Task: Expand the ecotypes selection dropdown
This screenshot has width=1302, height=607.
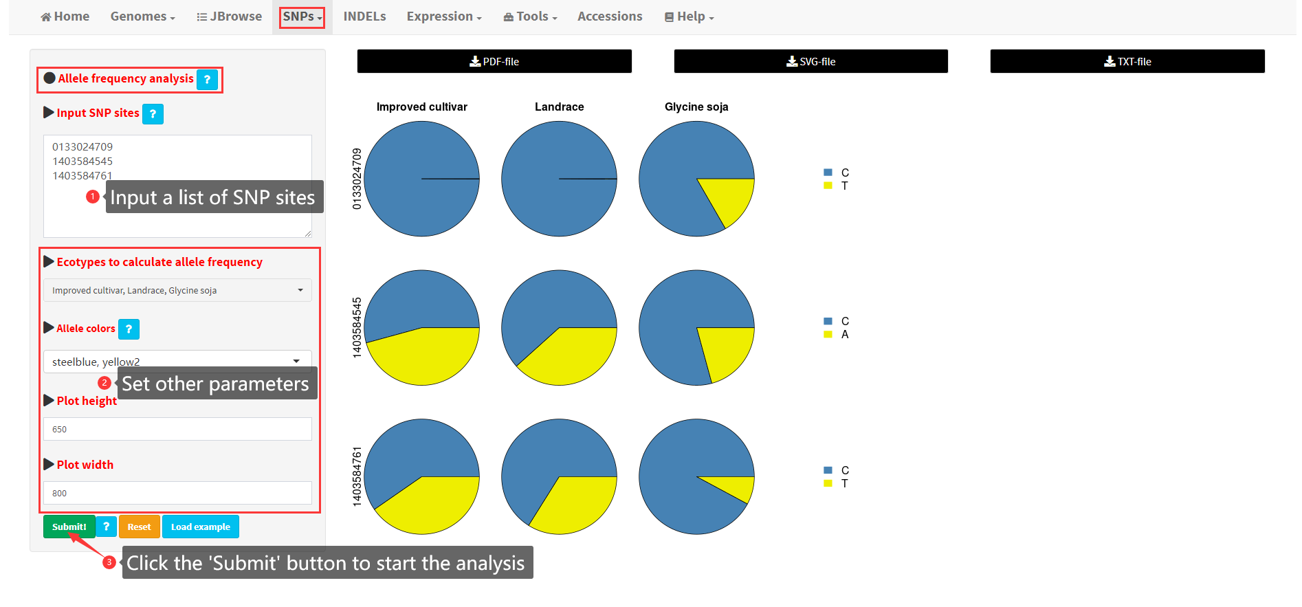Action: pos(177,290)
